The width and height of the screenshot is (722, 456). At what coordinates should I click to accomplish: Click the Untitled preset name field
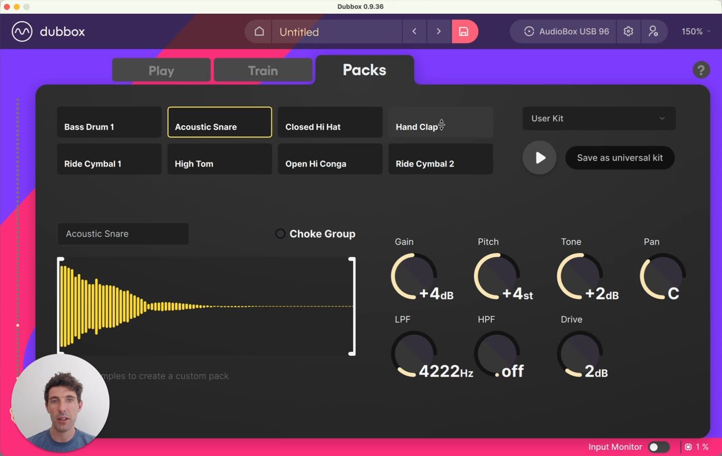(x=336, y=31)
